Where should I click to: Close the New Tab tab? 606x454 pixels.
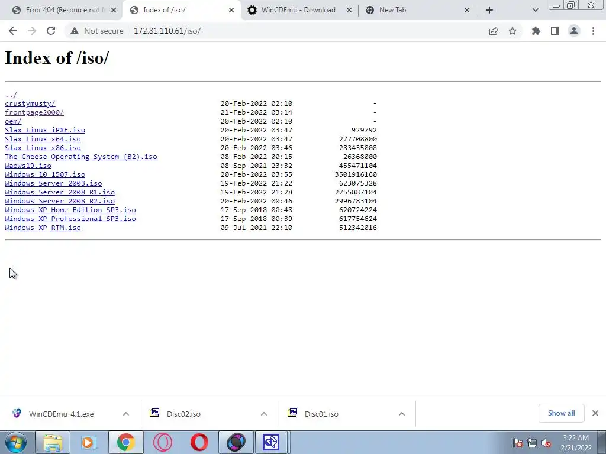coord(467,10)
